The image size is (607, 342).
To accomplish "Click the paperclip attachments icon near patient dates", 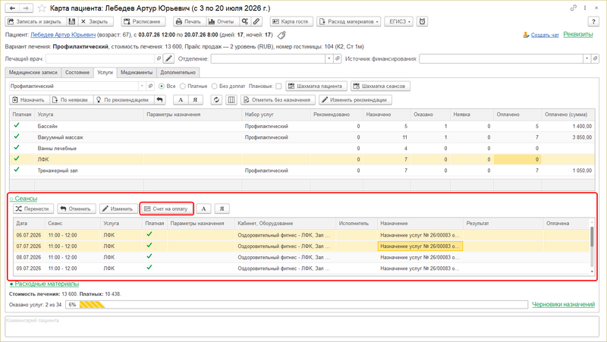I will coord(281,35).
